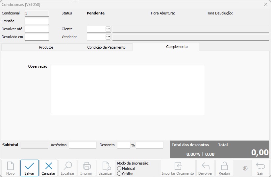
Task: Click the Acréscimo input field
Action: point(82,145)
